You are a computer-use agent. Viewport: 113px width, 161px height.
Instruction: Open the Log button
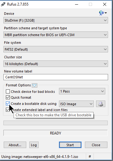34,145
